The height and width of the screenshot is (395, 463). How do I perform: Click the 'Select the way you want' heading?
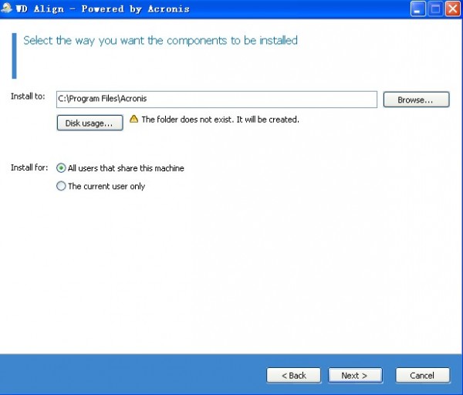click(x=161, y=40)
